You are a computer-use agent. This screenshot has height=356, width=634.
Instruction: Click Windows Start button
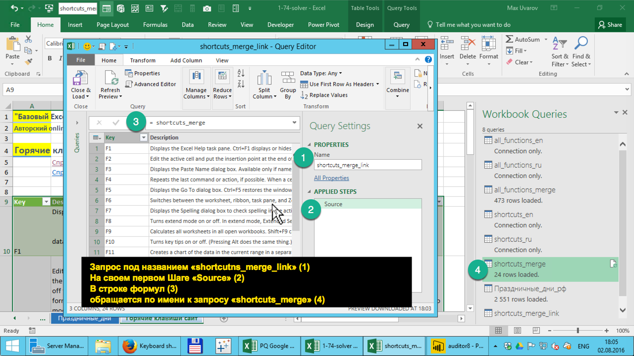click(x=12, y=346)
